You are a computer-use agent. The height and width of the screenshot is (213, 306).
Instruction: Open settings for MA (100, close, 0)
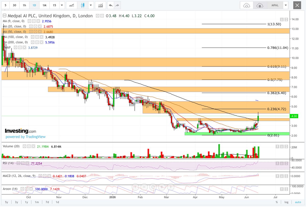pos(37,37)
